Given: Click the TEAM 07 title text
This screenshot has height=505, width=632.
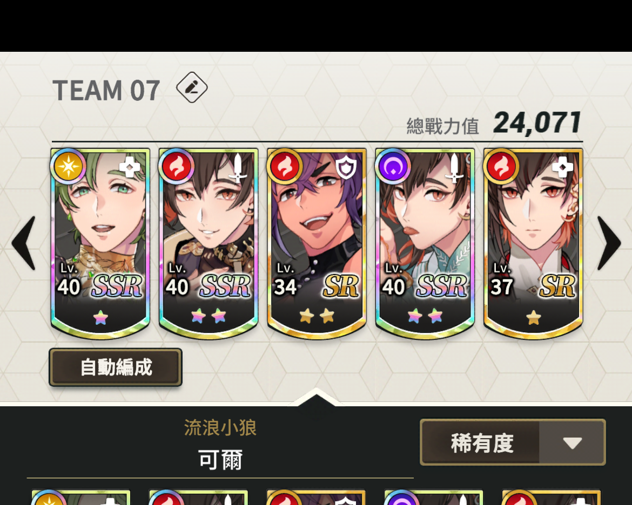Looking at the screenshot, I should (x=107, y=90).
